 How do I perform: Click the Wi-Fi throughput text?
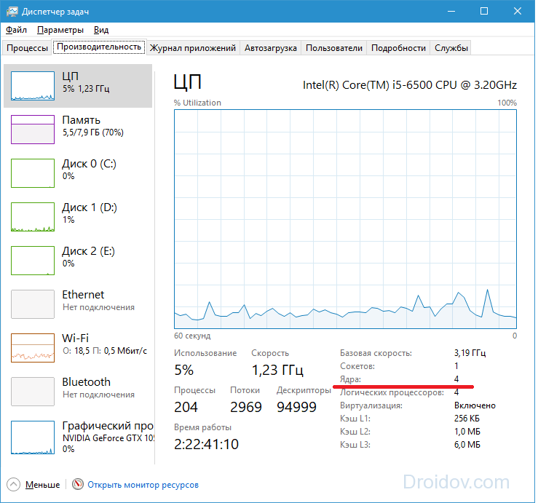[x=105, y=350]
